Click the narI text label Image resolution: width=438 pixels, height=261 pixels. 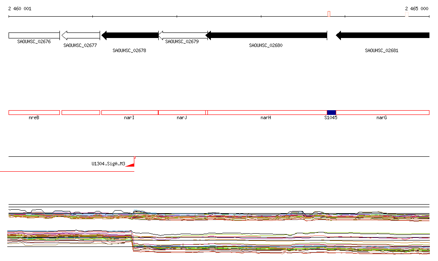[x=129, y=117]
